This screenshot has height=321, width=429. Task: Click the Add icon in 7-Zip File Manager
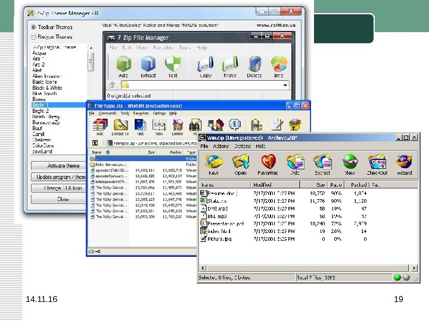coord(123,64)
